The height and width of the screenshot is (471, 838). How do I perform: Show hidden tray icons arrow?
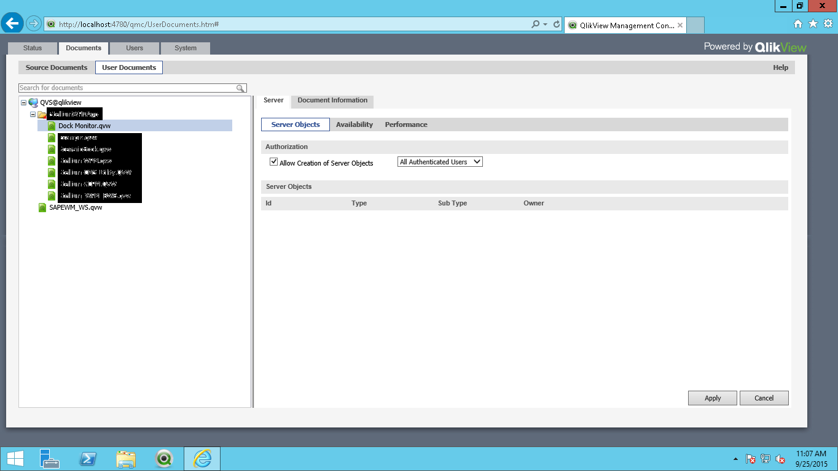[x=735, y=459]
